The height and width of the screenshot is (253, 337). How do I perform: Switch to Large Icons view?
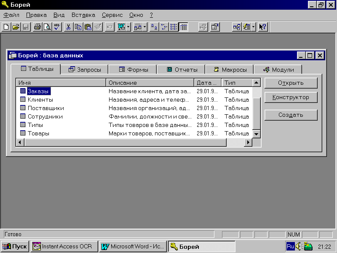(154, 27)
